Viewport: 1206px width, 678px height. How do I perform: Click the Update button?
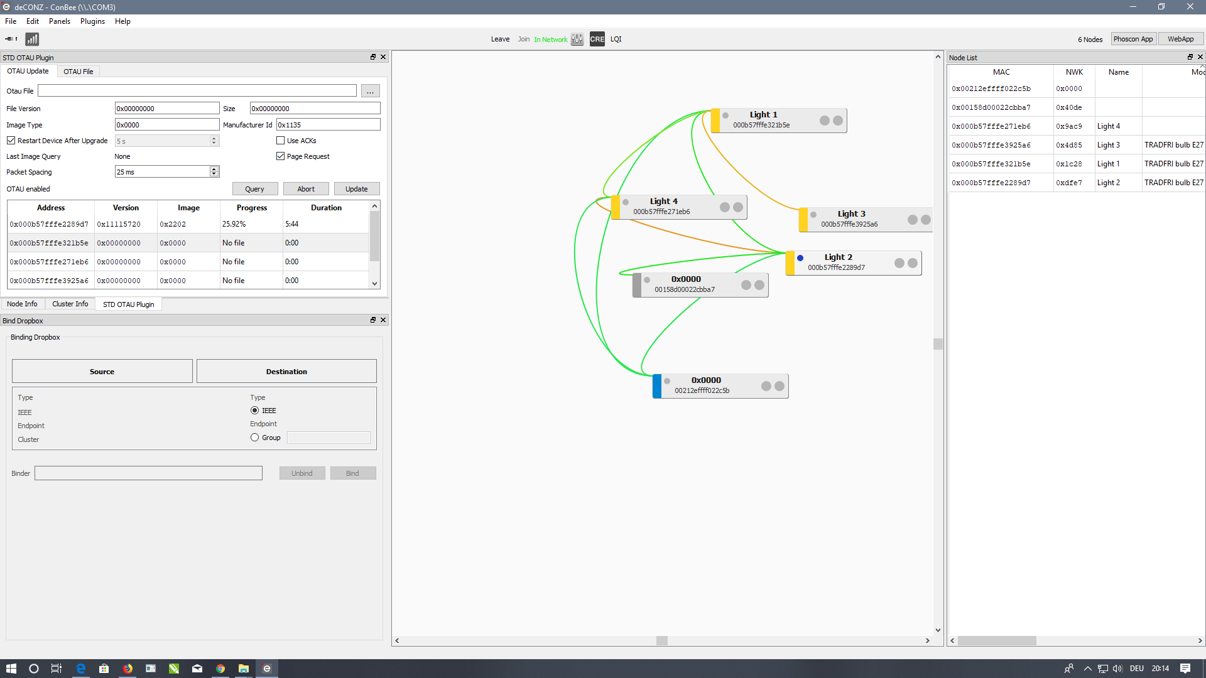click(x=357, y=189)
